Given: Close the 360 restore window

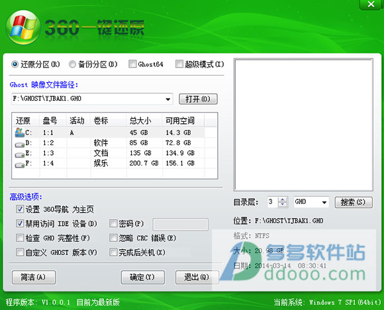Looking at the screenshot, I should (x=371, y=4).
